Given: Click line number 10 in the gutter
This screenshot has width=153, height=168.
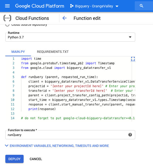Looking at the screenshot, I should click(x=13, y=100).
